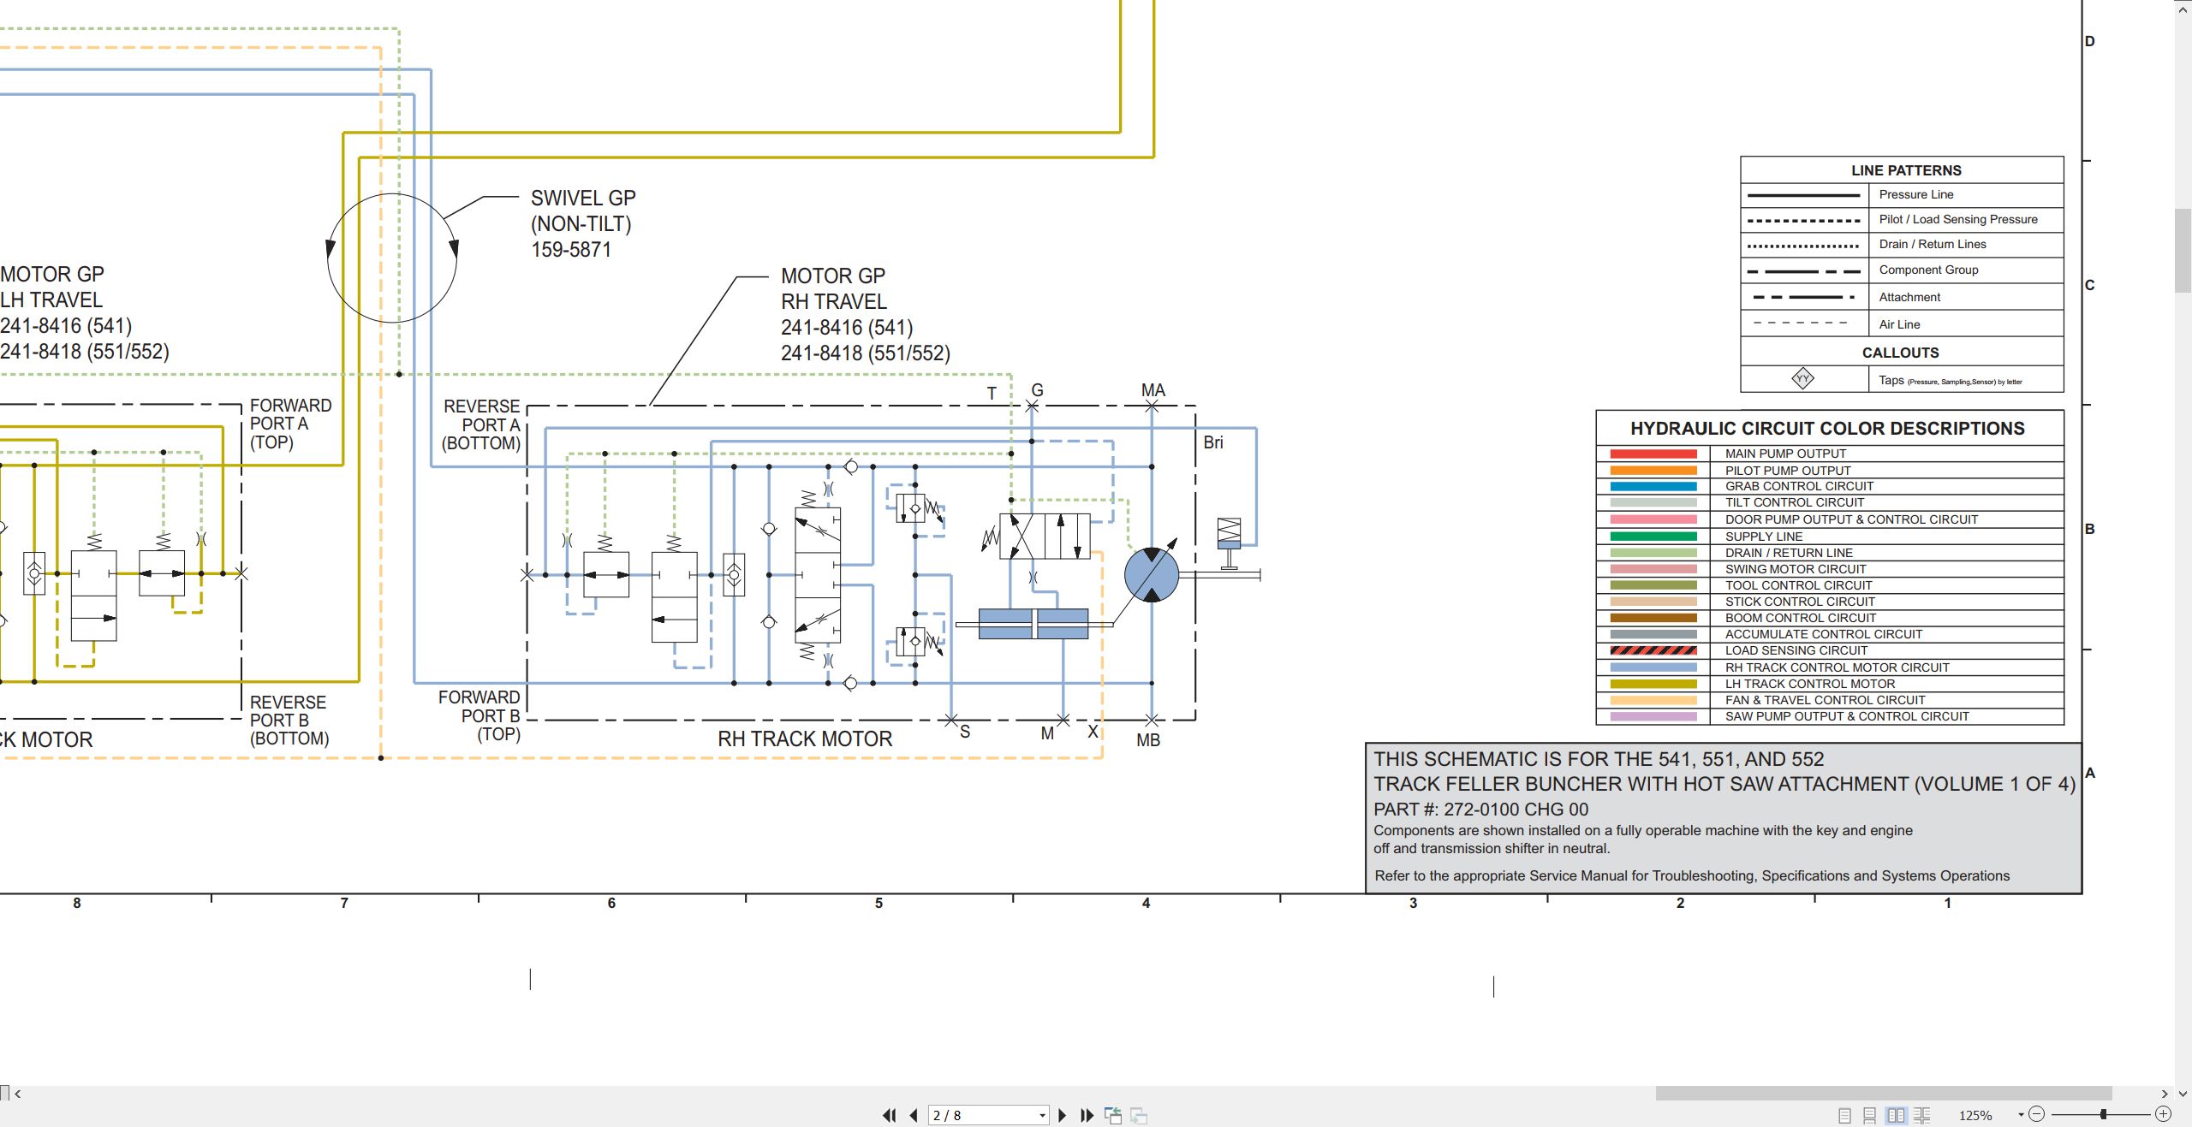2192x1127 pixels.
Task: Click the HYDRAULIC CIRCUIT COLOR DESCRIPTIONS heading
Action: 1827,429
